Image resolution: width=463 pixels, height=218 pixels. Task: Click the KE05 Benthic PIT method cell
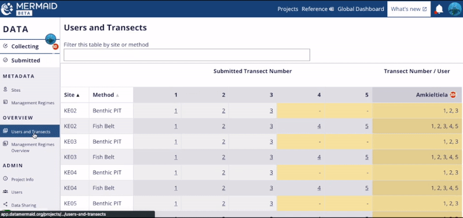coord(111,203)
